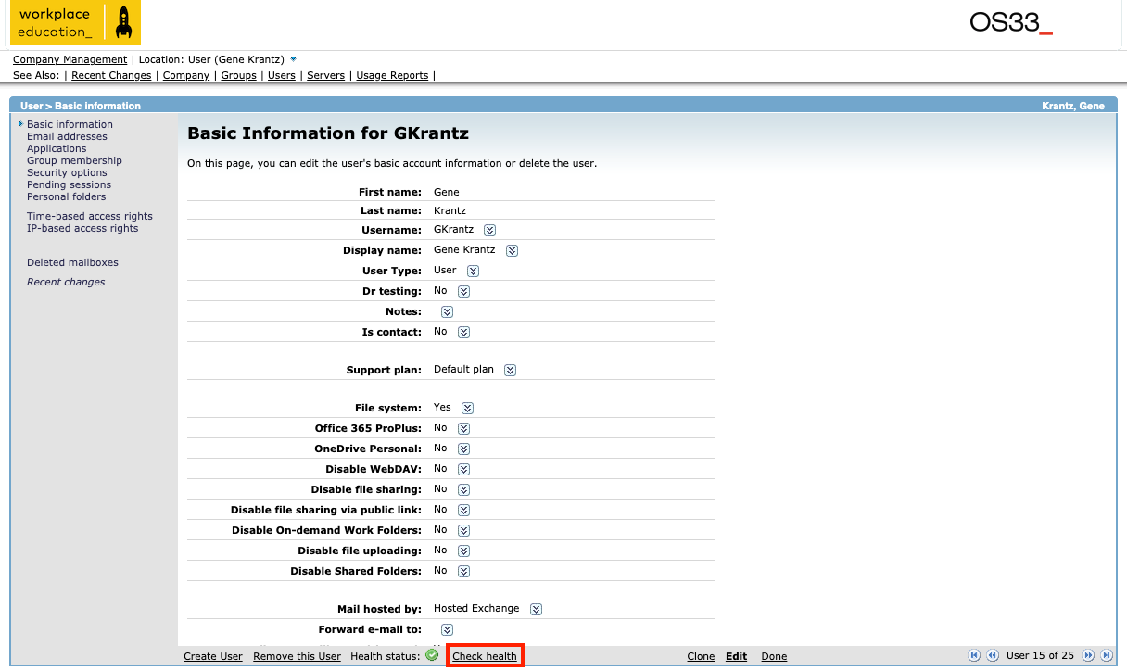Screen dimensions: 1127x671
Task: Open the User Type dropdown chevron
Action: 473,271
